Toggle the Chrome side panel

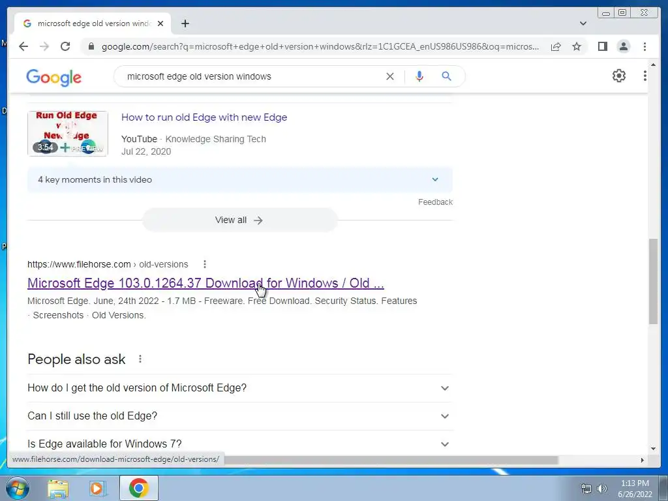tap(602, 46)
